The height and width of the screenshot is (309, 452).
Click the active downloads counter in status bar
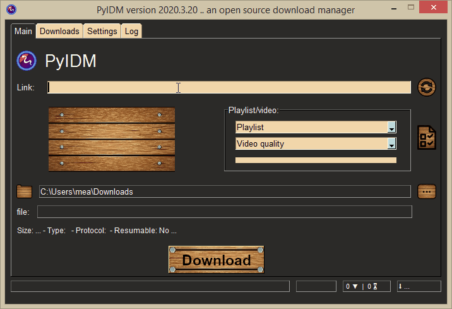pos(366,286)
